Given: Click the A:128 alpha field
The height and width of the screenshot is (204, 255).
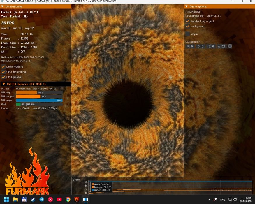Looking at the screenshot, I should pyautogui.click(x=221, y=46).
